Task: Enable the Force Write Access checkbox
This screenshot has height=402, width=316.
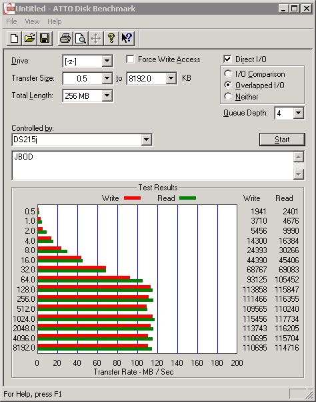Action: point(130,59)
